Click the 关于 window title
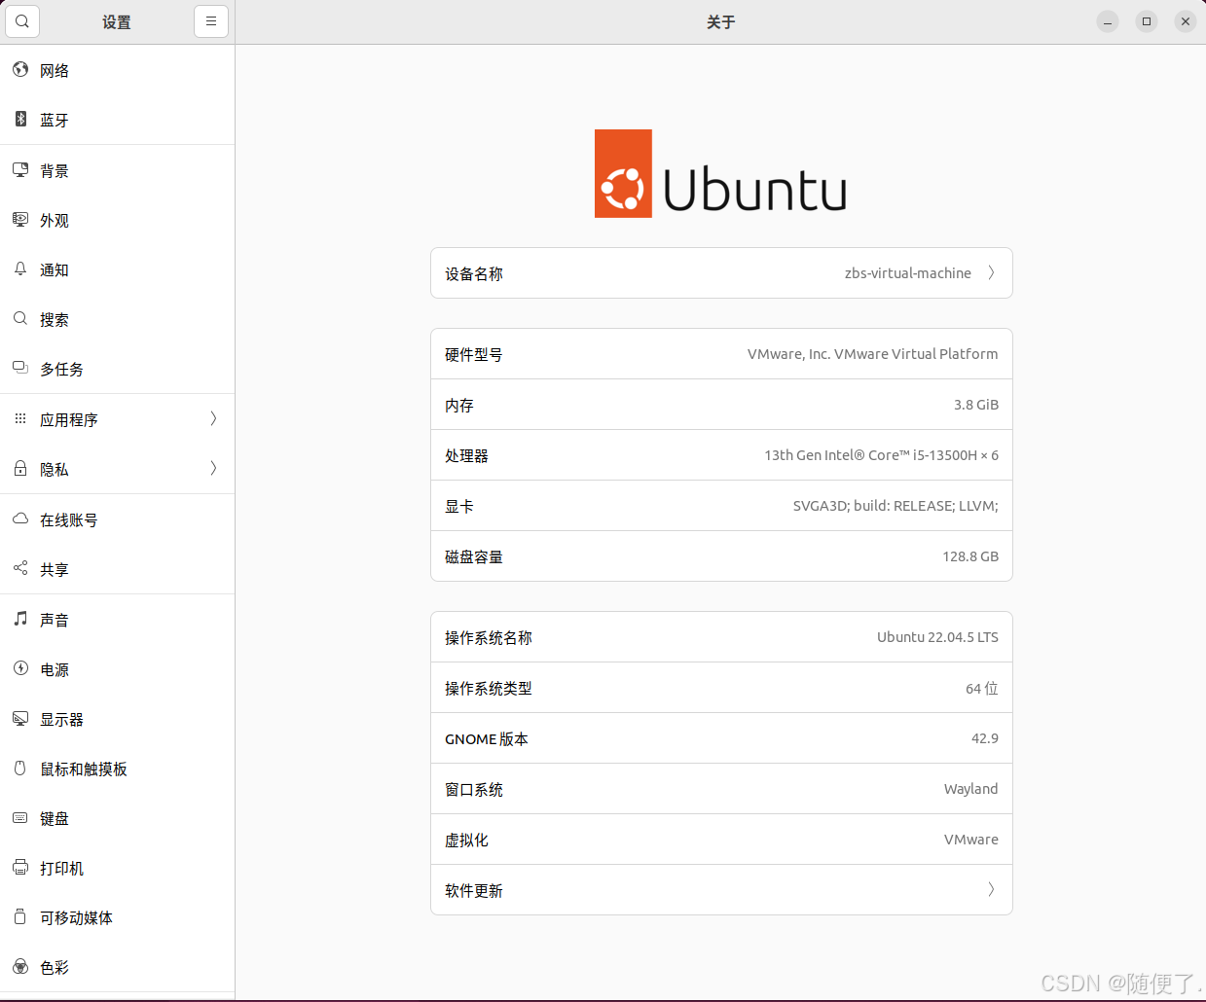Screen dimensions: 1206x1002 pos(720,21)
